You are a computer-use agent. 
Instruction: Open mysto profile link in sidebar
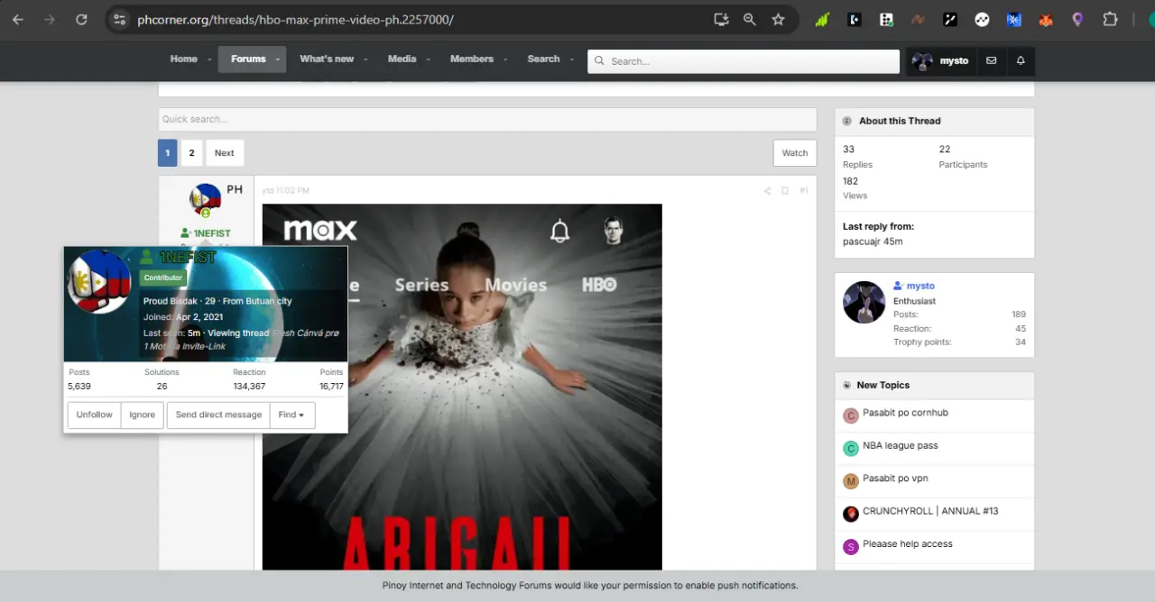click(x=920, y=287)
